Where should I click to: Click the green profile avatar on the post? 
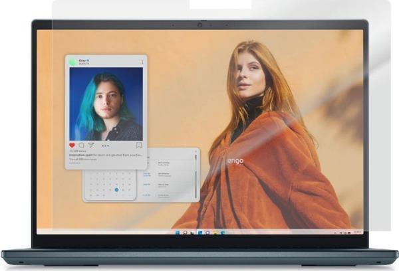73,62
